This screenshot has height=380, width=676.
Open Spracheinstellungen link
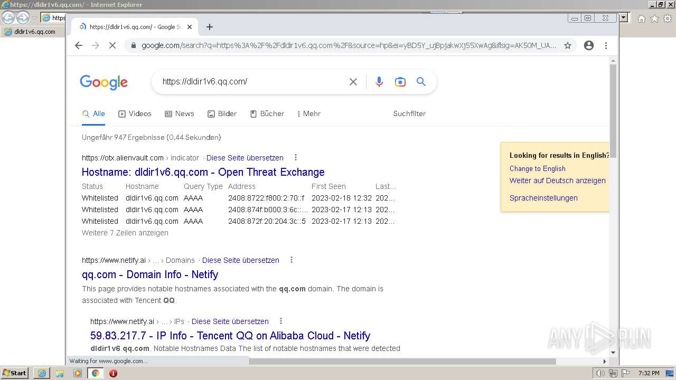(x=543, y=198)
